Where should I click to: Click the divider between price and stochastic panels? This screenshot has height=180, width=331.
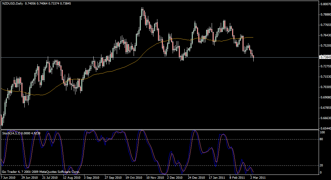(159, 130)
